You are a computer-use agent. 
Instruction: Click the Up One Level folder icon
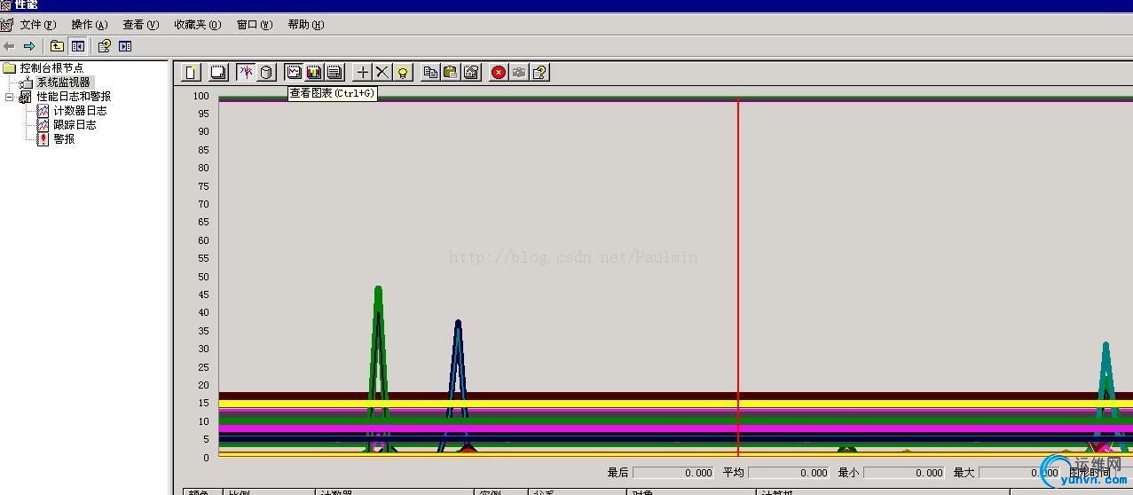pyautogui.click(x=57, y=46)
